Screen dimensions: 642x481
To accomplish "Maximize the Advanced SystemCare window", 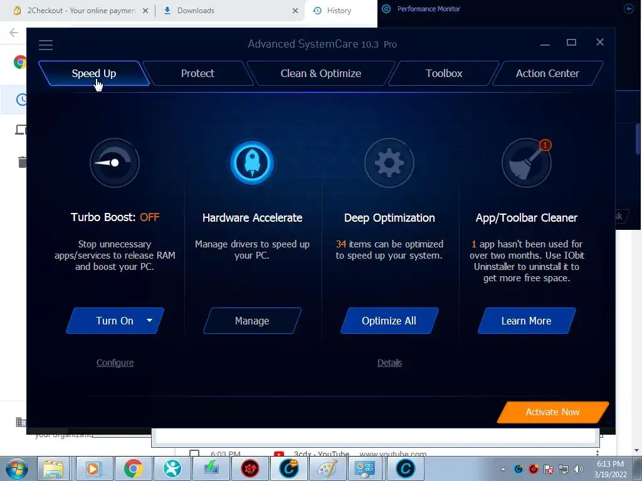I will point(572,42).
